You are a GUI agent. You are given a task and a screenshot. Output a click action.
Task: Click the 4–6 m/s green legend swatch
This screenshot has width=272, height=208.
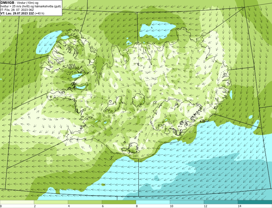85,202
